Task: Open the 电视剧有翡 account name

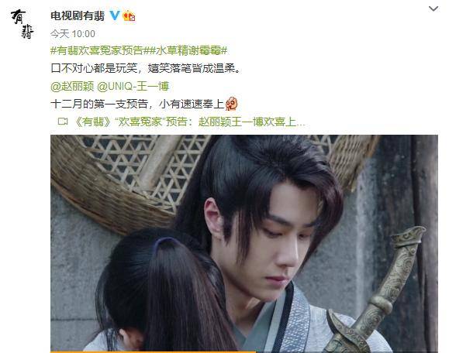Action: point(78,15)
